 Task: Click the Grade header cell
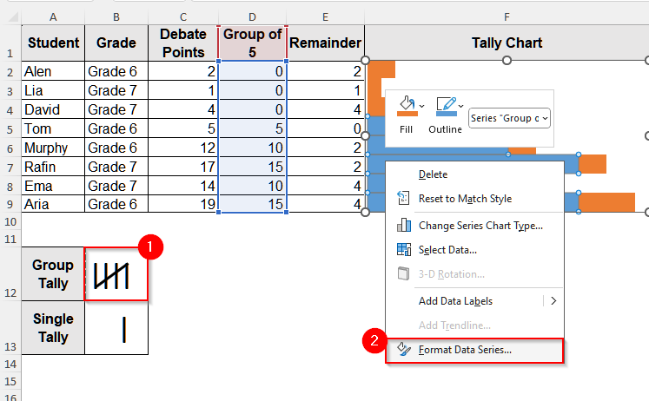click(116, 43)
